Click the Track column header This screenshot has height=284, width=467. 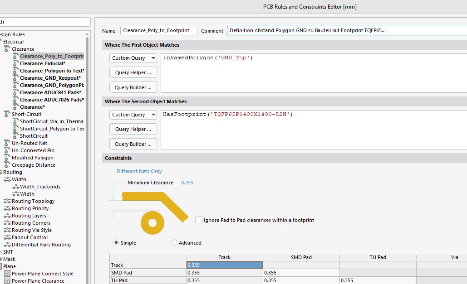point(225,257)
